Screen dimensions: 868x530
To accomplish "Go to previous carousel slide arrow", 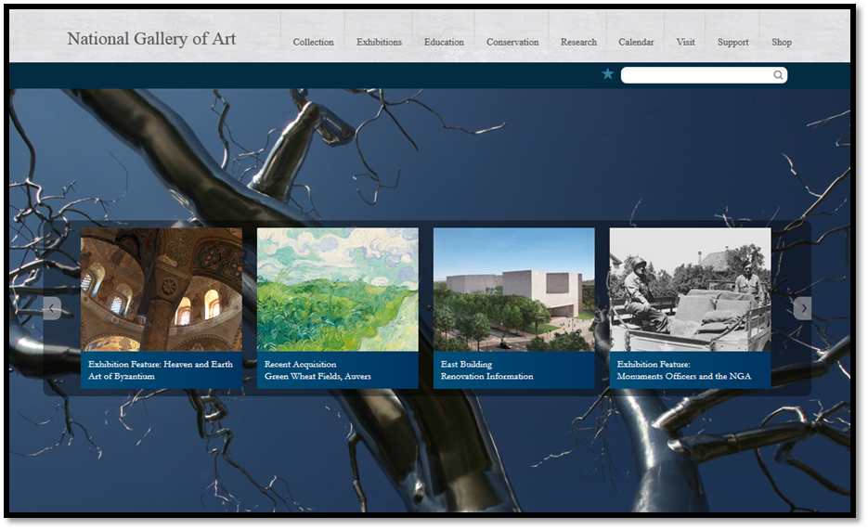I will click(x=52, y=308).
